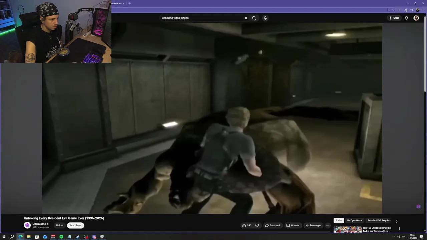Start voice search with microphone icon

[265, 18]
